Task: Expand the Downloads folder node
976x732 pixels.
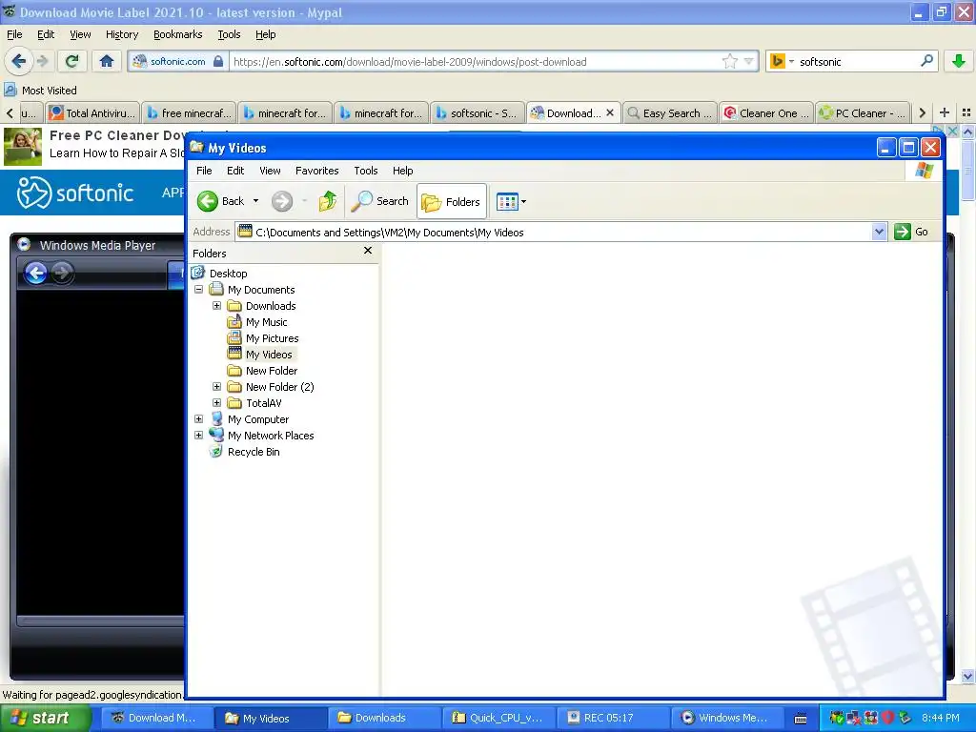Action: (x=216, y=306)
